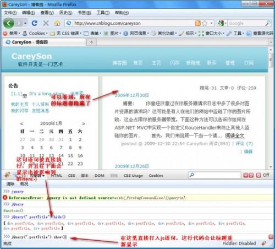Open the 2009年12月26日 date link
275x249 pixels.
coord(131,166)
